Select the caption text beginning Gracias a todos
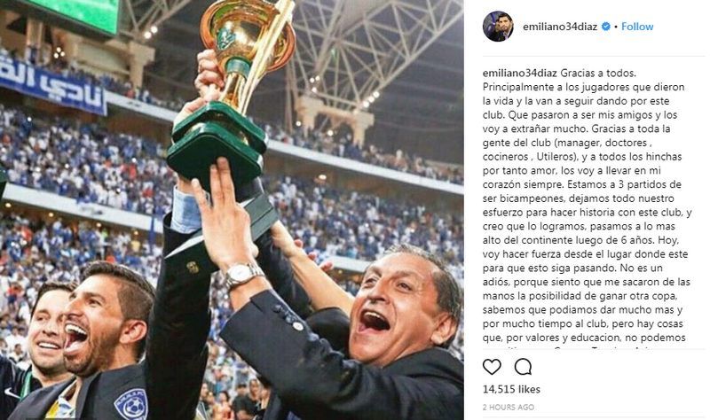710x420 pixels. (x=587, y=206)
